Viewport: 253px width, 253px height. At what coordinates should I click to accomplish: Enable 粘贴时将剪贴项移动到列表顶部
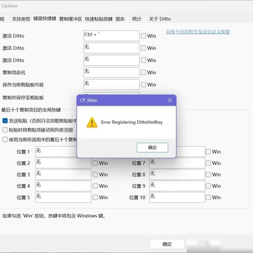coord(5,130)
